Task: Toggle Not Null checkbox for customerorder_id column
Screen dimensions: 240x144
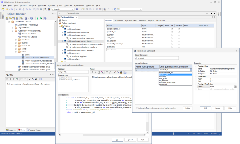Action: (x=179, y=29)
